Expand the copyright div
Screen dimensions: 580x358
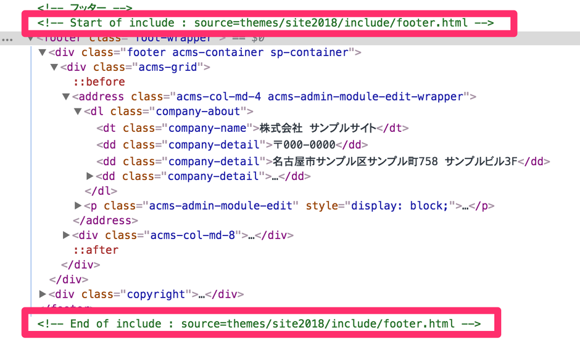click(41, 294)
